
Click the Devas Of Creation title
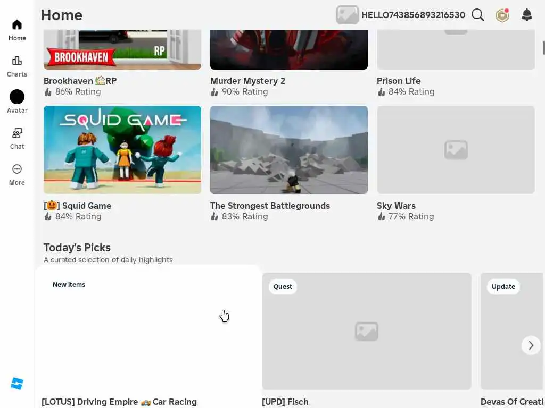point(513,402)
